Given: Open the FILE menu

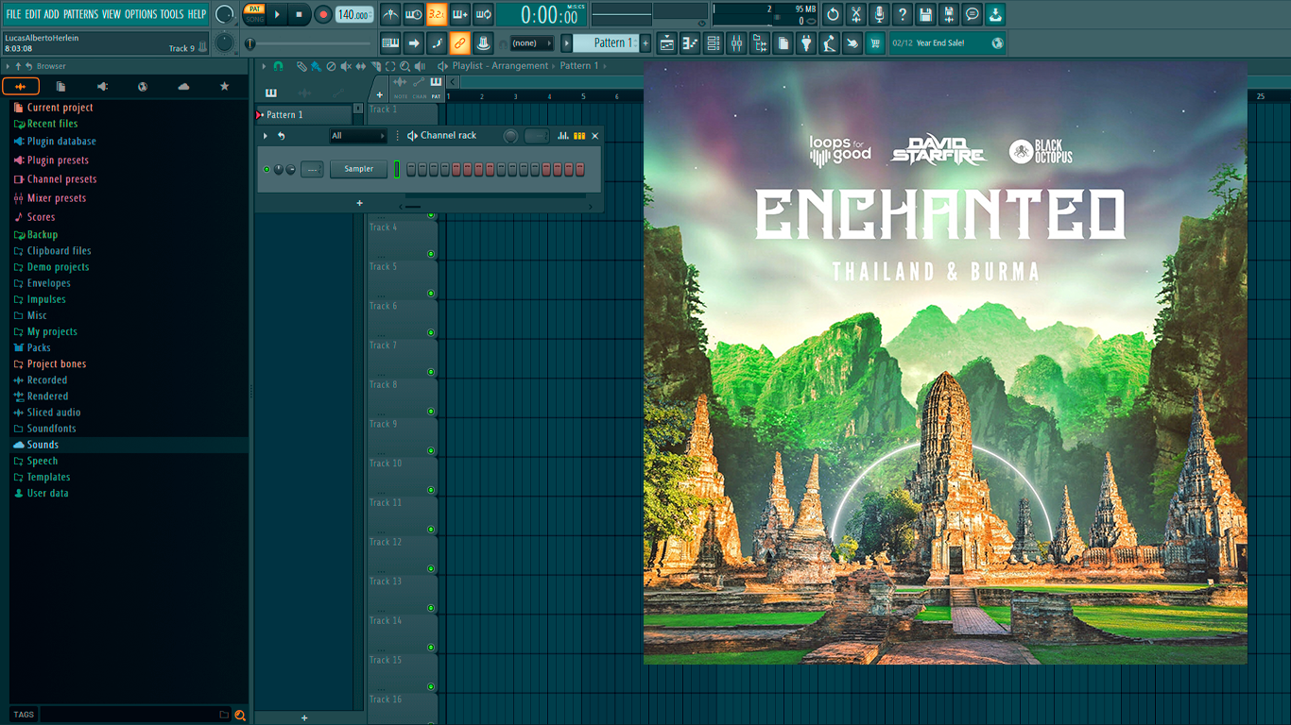Looking at the screenshot, I should (13, 14).
